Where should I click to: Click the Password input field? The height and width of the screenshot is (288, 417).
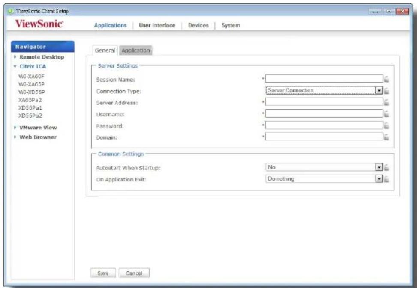tap(324, 125)
